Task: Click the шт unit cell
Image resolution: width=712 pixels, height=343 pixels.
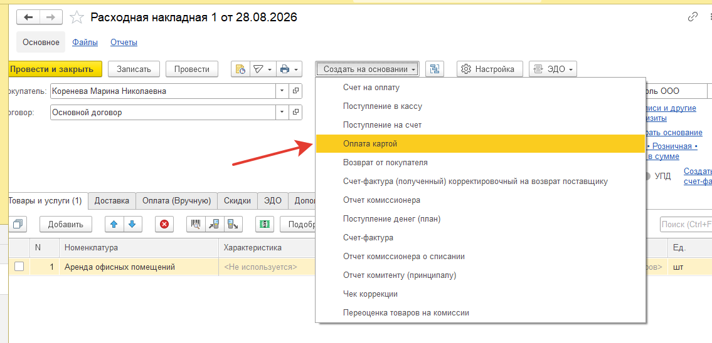Action: click(690, 267)
